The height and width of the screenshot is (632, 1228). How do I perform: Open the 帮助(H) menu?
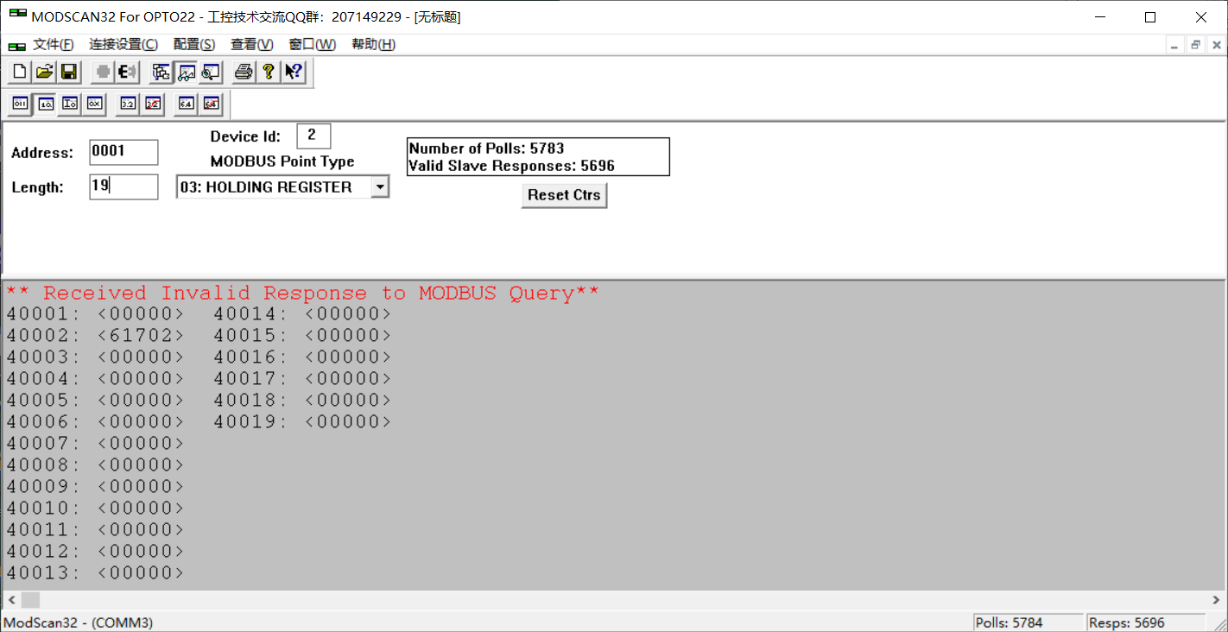pos(373,45)
